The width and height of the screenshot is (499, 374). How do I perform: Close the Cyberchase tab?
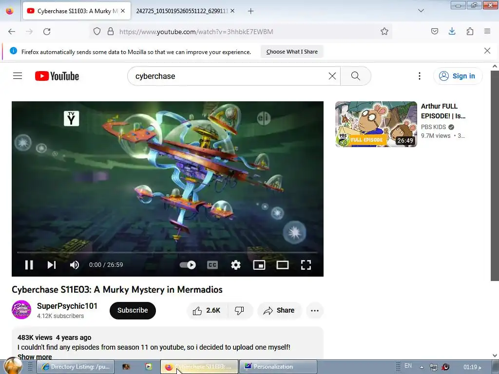[x=123, y=11]
